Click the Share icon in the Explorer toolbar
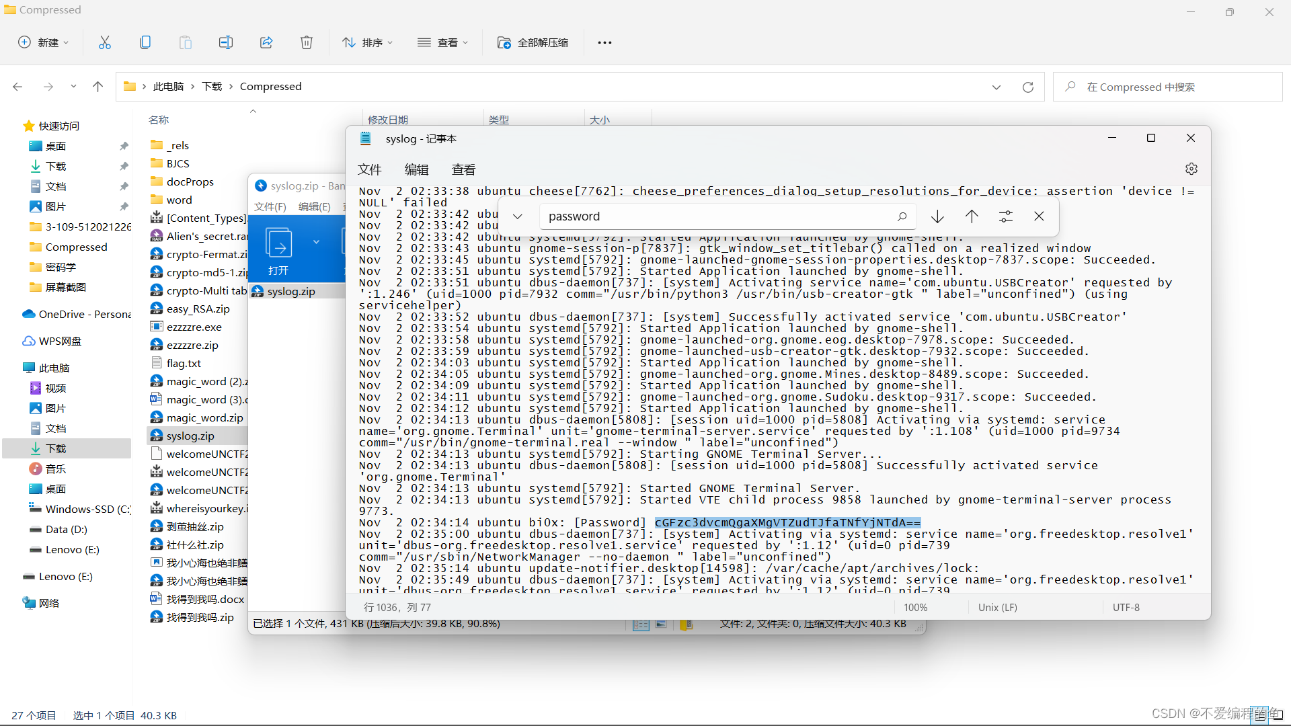 (266, 42)
